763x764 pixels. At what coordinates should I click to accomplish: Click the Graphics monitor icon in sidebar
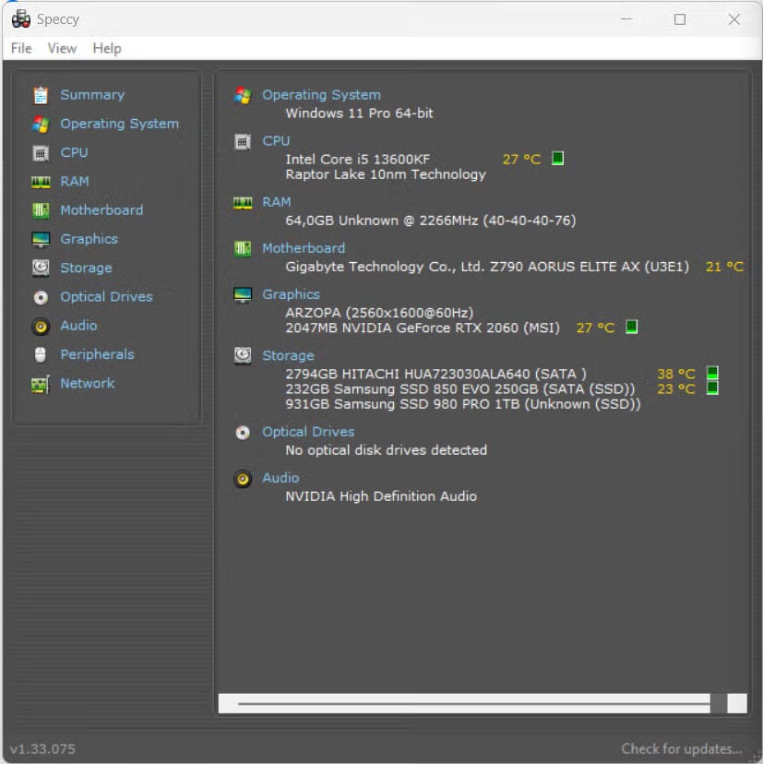pos(41,239)
